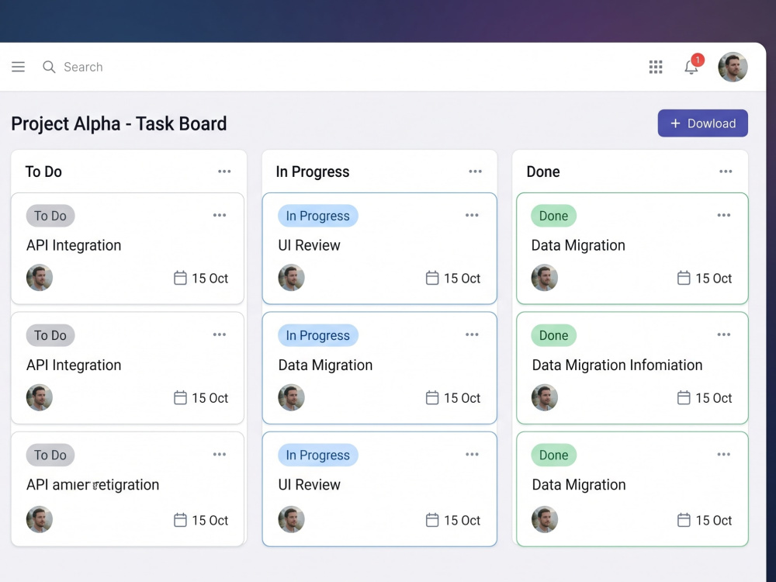Click 15 Oct on Data Migration Infomiation card
776x582 pixels.
(713, 398)
